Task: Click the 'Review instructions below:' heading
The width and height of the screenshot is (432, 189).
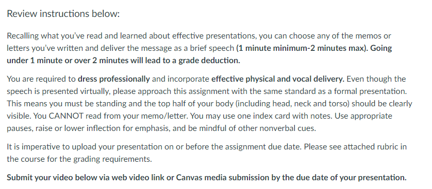Action: 63,13
